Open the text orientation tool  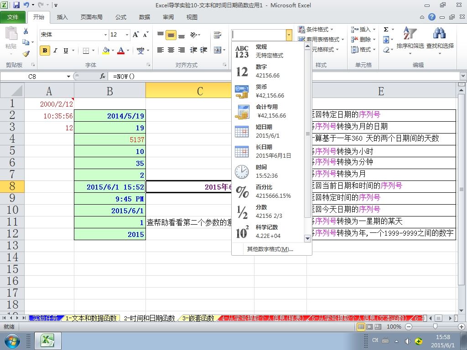click(x=194, y=35)
